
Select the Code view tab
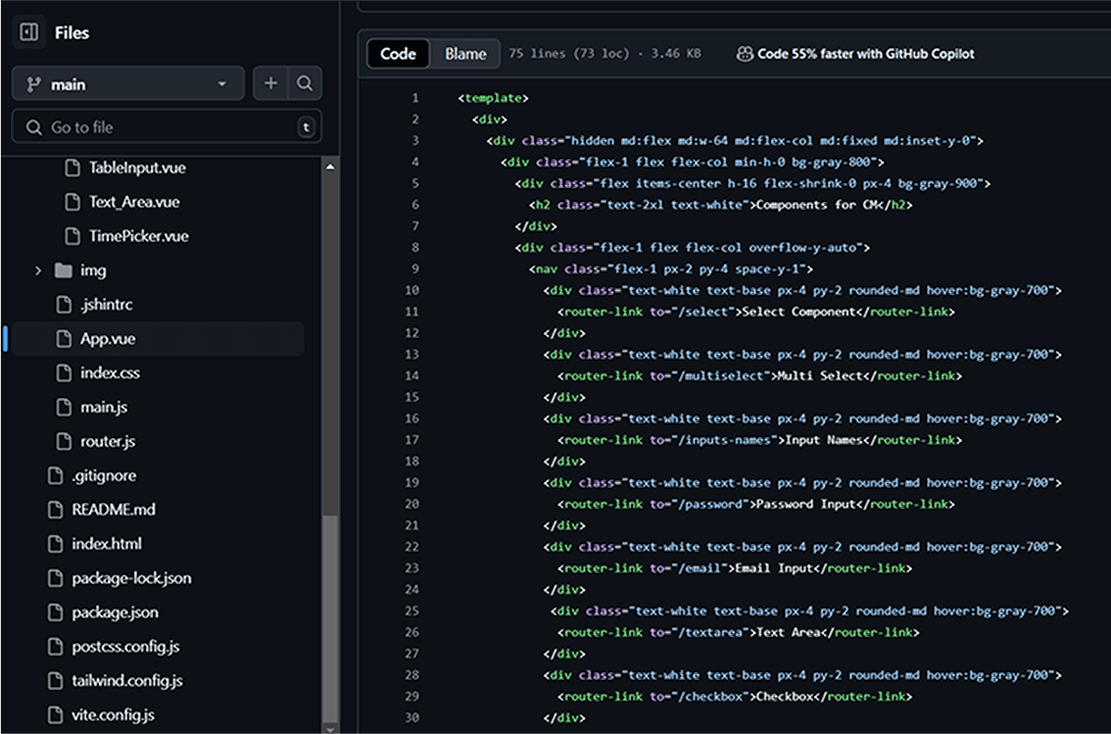click(398, 54)
